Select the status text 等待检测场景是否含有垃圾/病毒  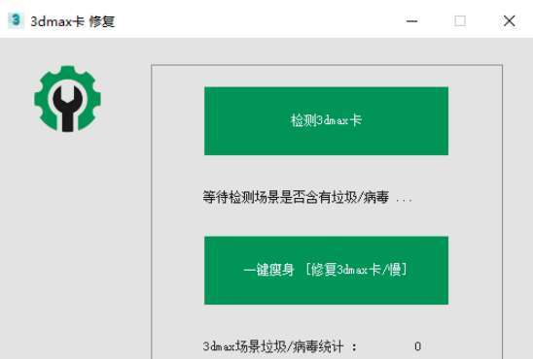click(296, 197)
